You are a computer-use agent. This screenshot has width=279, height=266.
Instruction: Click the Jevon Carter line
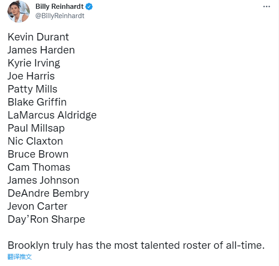[x=37, y=206]
